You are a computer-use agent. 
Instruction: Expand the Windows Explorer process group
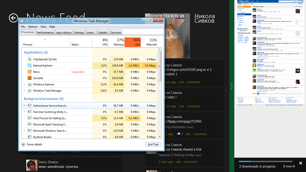click(24, 84)
